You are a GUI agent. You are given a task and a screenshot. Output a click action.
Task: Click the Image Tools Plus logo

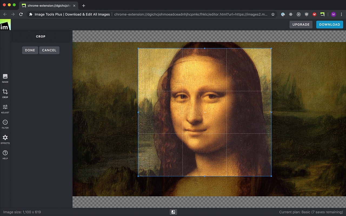[5, 25]
